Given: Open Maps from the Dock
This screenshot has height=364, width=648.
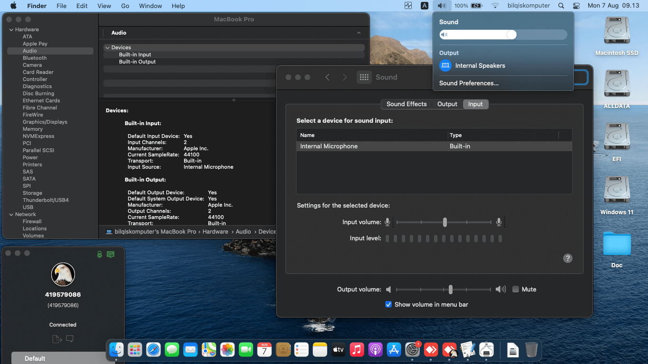Looking at the screenshot, I should [x=209, y=350].
